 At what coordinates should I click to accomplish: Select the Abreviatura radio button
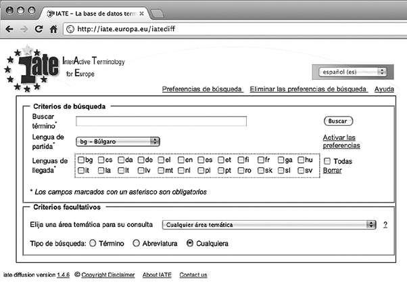[136, 243]
